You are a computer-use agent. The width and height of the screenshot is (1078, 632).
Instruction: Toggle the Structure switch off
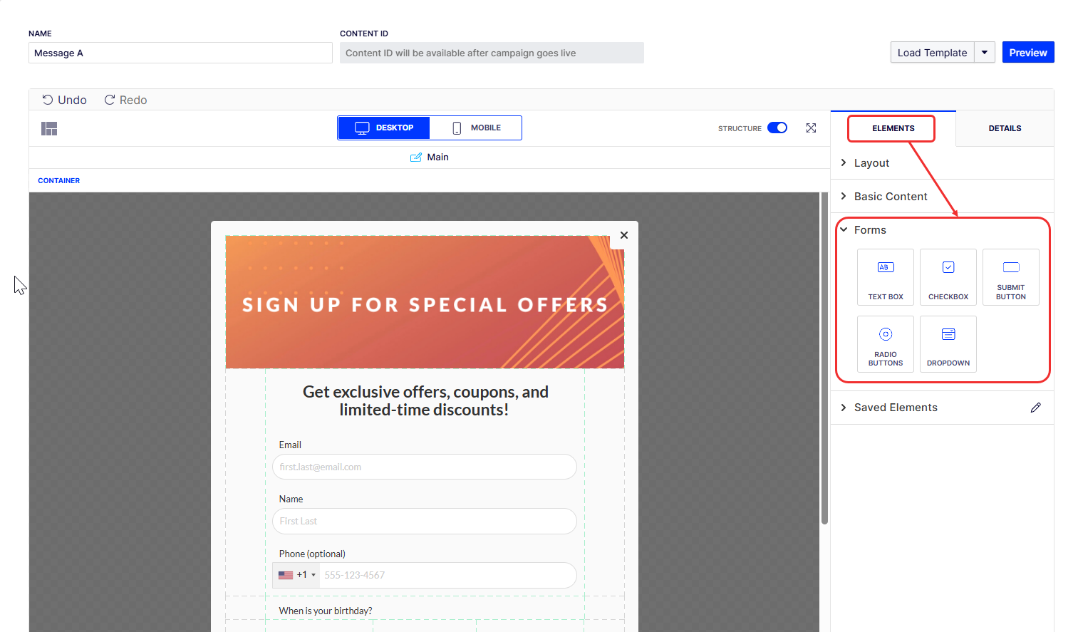[x=777, y=128]
